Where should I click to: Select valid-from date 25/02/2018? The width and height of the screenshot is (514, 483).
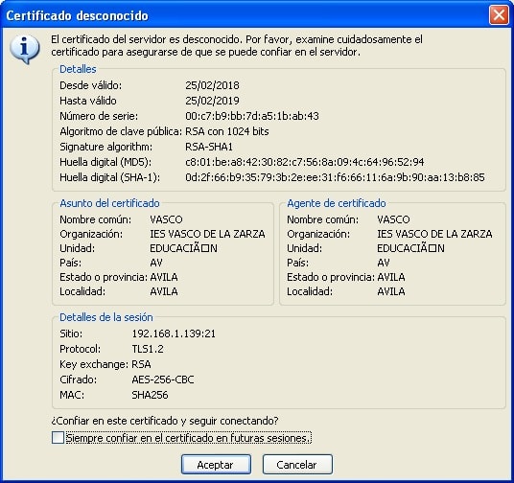pos(212,85)
